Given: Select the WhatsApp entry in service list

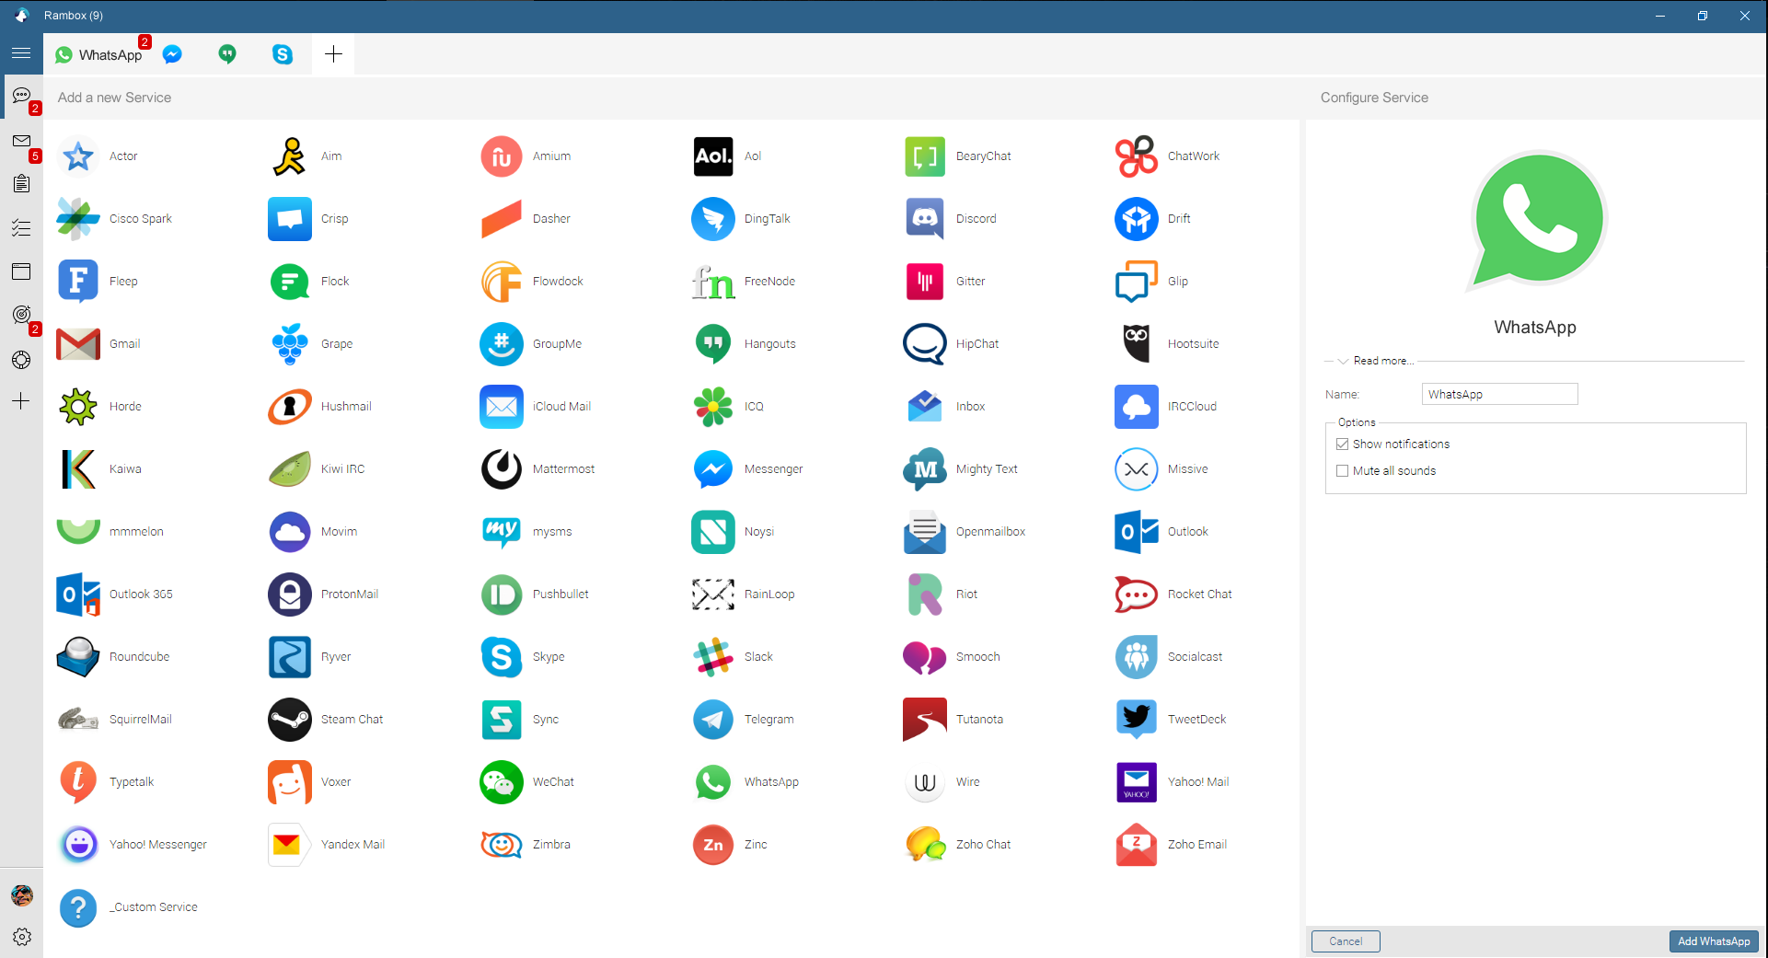Looking at the screenshot, I should 745,782.
